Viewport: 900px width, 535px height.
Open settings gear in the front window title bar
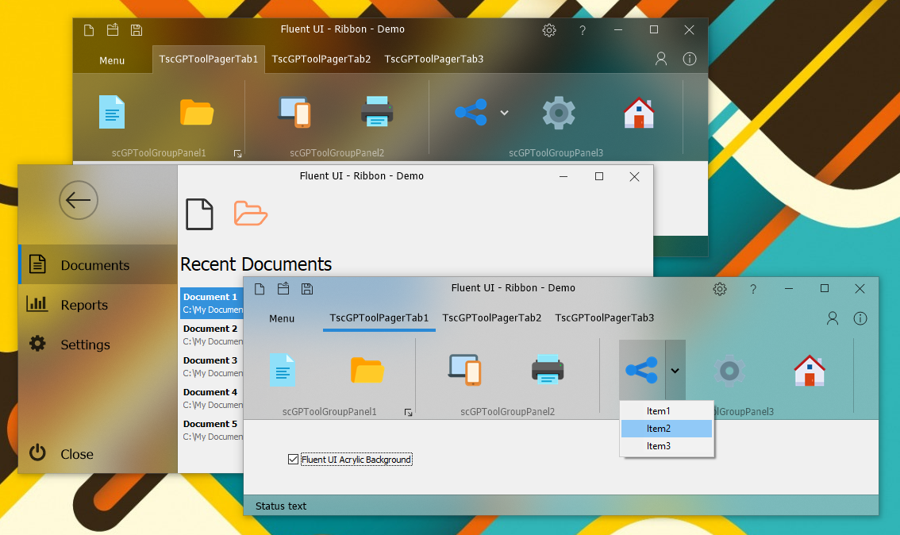720,289
